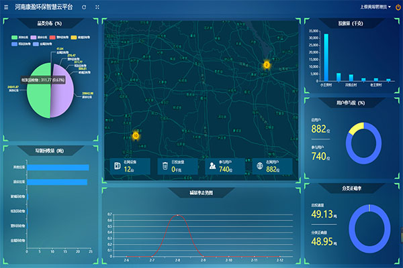Image resolution: width=403 pixels, height=268 pixels.
Task: Click the top blue bar in recycling volume chart
Action: [57, 167]
